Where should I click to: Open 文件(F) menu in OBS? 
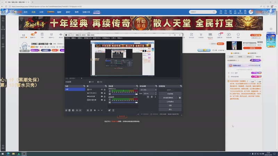coord(67,38)
